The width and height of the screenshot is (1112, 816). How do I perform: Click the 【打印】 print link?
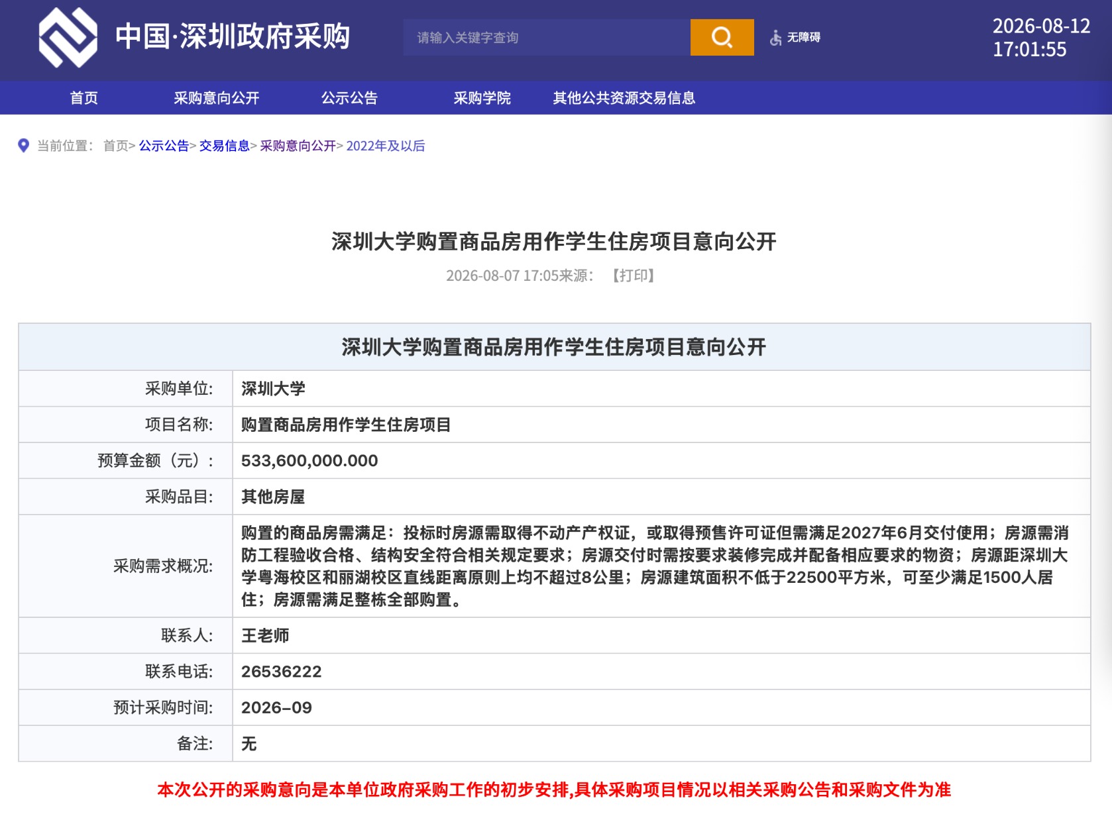point(633,276)
